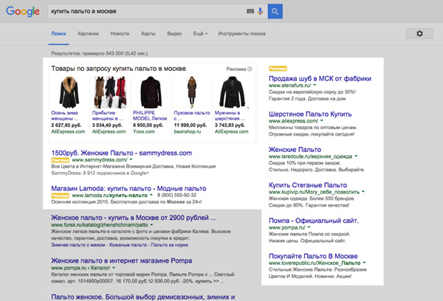Open Женские пальто в интернет магазине Pompa result
Screen dimensions: 443x301
(x=122, y=260)
